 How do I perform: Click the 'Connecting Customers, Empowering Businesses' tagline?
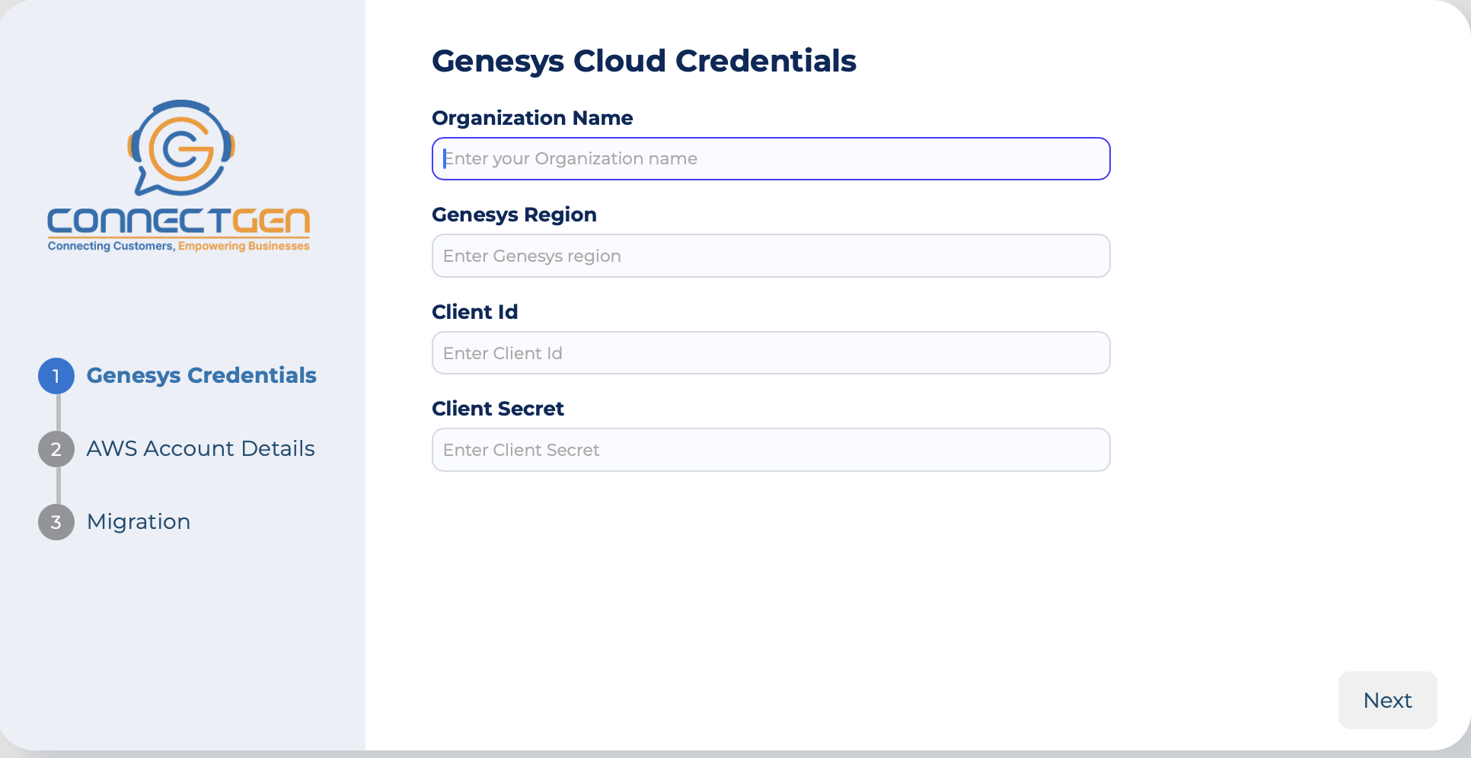179,246
